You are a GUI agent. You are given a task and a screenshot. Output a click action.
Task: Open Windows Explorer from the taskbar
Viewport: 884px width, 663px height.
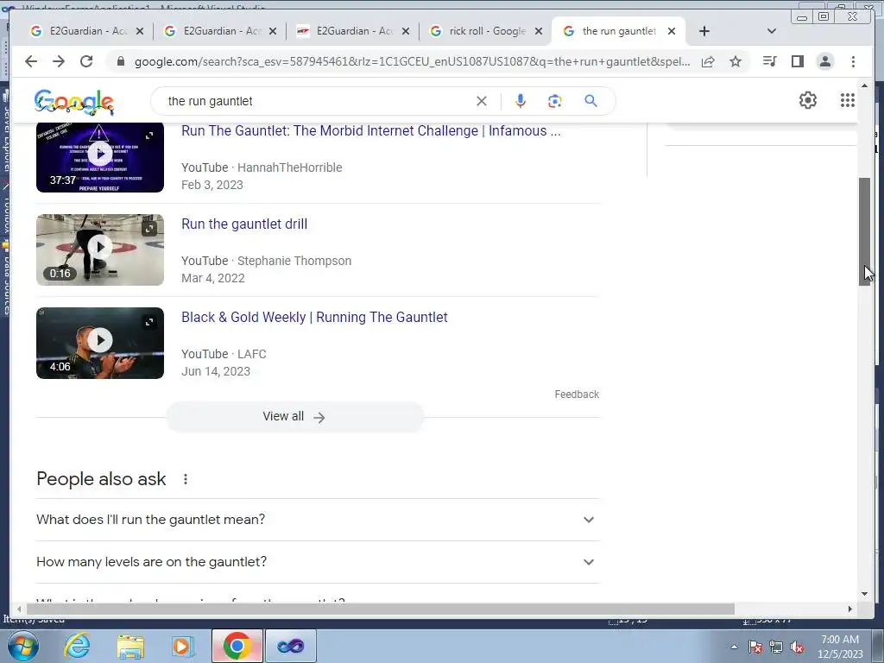[131, 646]
